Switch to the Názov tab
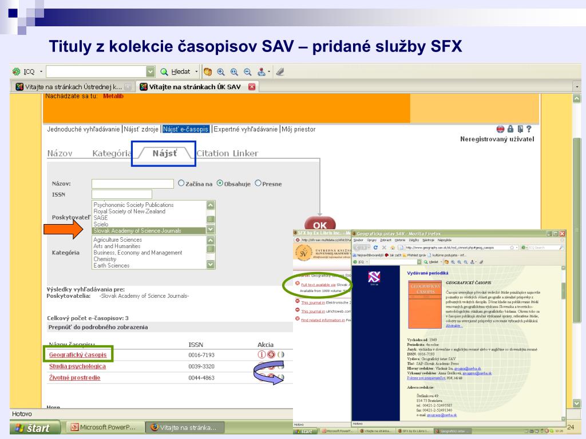This screenshot has height=439, width=586. click(60, 153)
